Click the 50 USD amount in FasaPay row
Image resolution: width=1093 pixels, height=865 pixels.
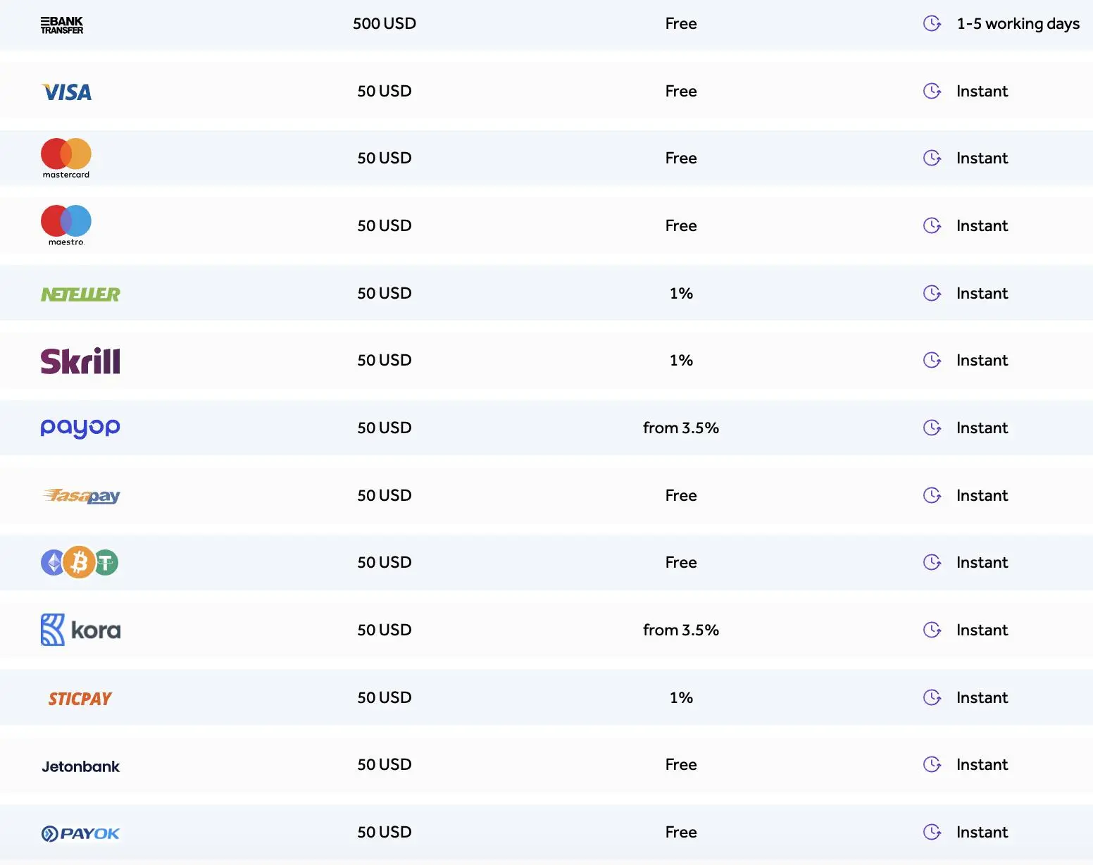[385, 495]
